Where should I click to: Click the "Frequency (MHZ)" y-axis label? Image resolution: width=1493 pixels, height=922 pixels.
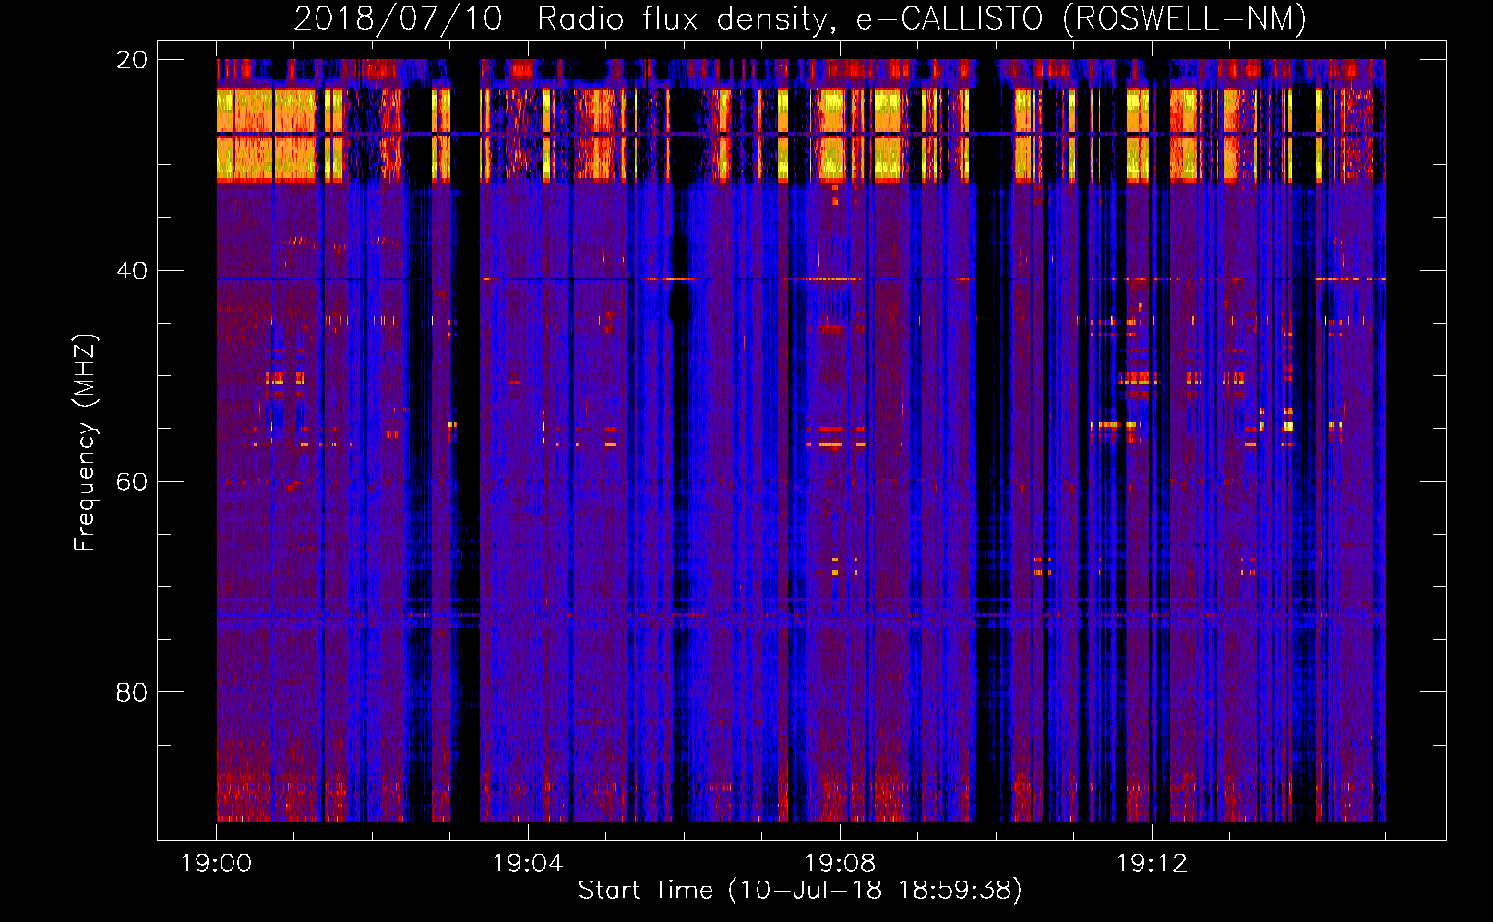click(x=85, y=443)
